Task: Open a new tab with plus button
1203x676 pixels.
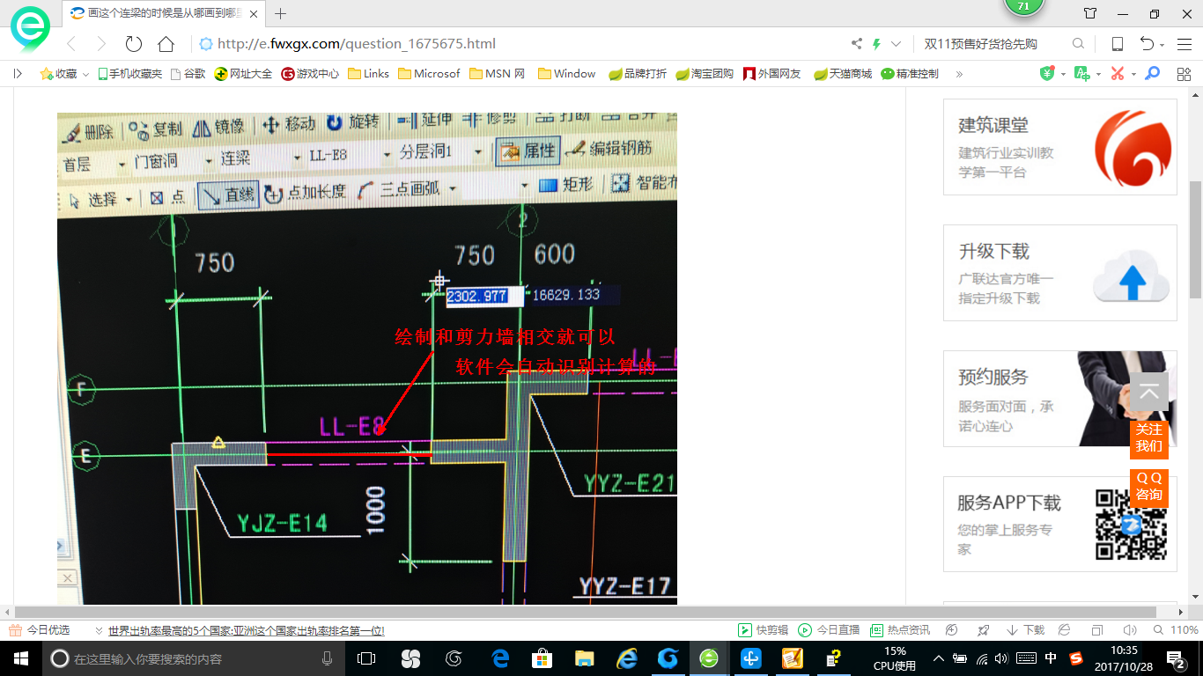Action: point(281,13)
